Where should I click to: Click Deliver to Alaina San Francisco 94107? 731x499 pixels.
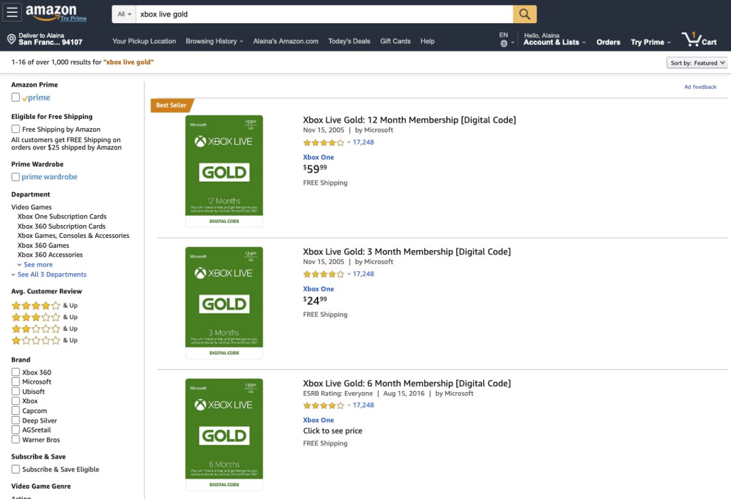[x=45, y=39]
